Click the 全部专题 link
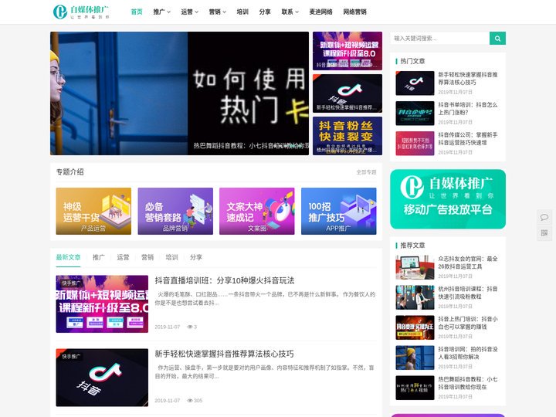556x417 pixels. click(x=366, y=172)
